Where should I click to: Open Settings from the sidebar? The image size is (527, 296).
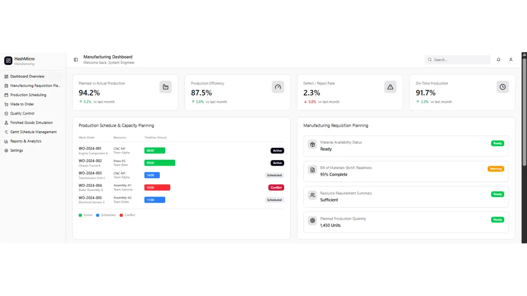pos(17,150)
